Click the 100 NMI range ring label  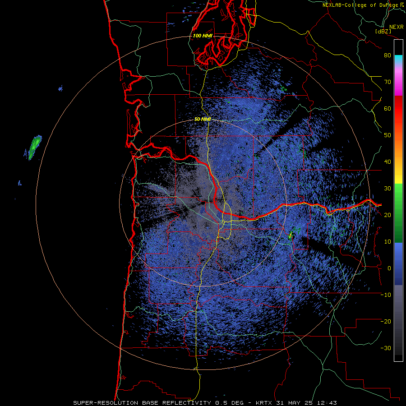click(x=203, y=36)
